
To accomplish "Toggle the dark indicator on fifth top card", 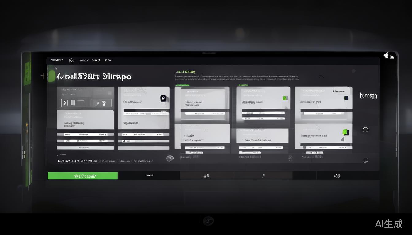I will (x=346, y=98).
